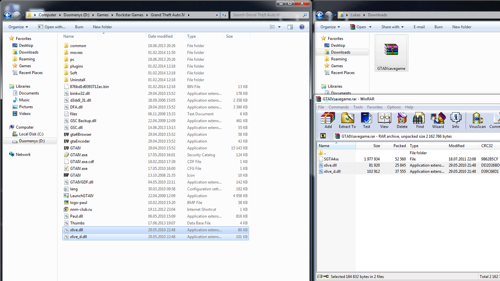Open Organize dropdown in Downloads window
500x281 pixels.
(330, 27)
